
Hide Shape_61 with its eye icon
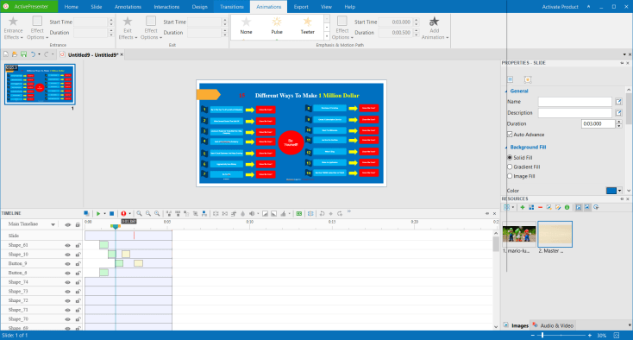[x=67, y=245]
